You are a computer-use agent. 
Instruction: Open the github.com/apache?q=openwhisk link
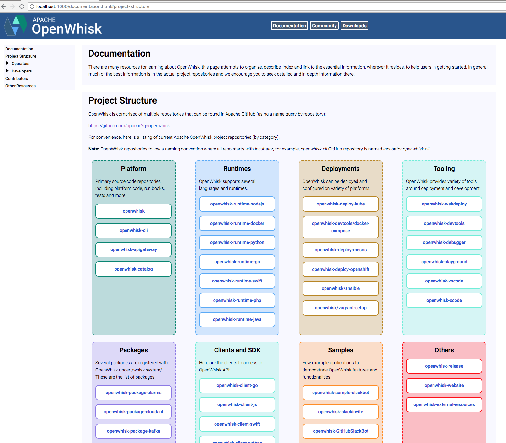coord(129,126)
